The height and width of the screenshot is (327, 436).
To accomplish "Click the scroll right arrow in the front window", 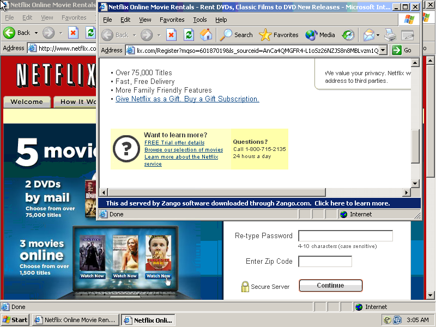I will [x=407, y=192].
